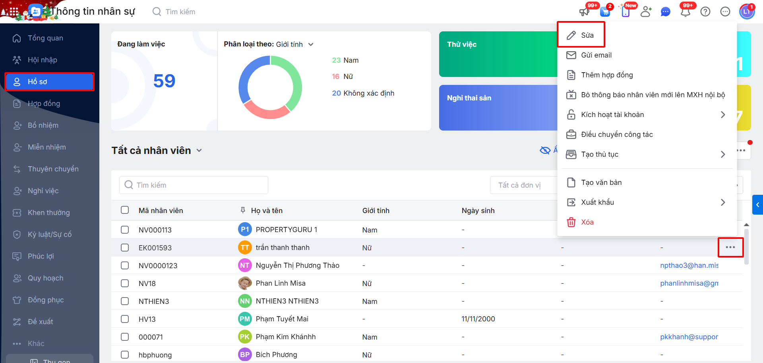Click the three-dot menu on trần thanh thanh row
This screenshot has width=763, height=363.
tap(730, 248)
